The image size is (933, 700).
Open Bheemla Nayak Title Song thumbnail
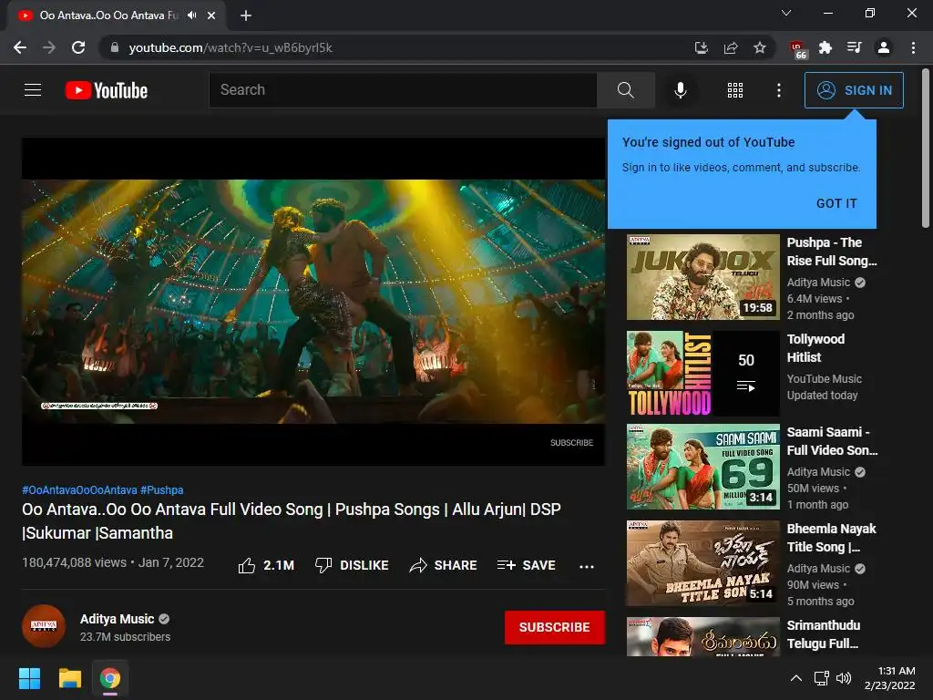click(702, 563)
